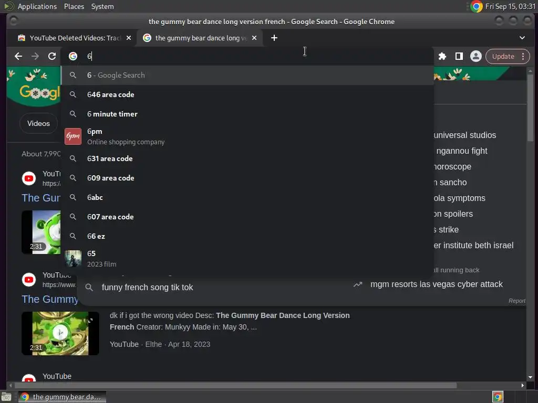Select the gummy bear dance search tab
The height and width of the screenshot is (403, 538).
tap(200, 38)
